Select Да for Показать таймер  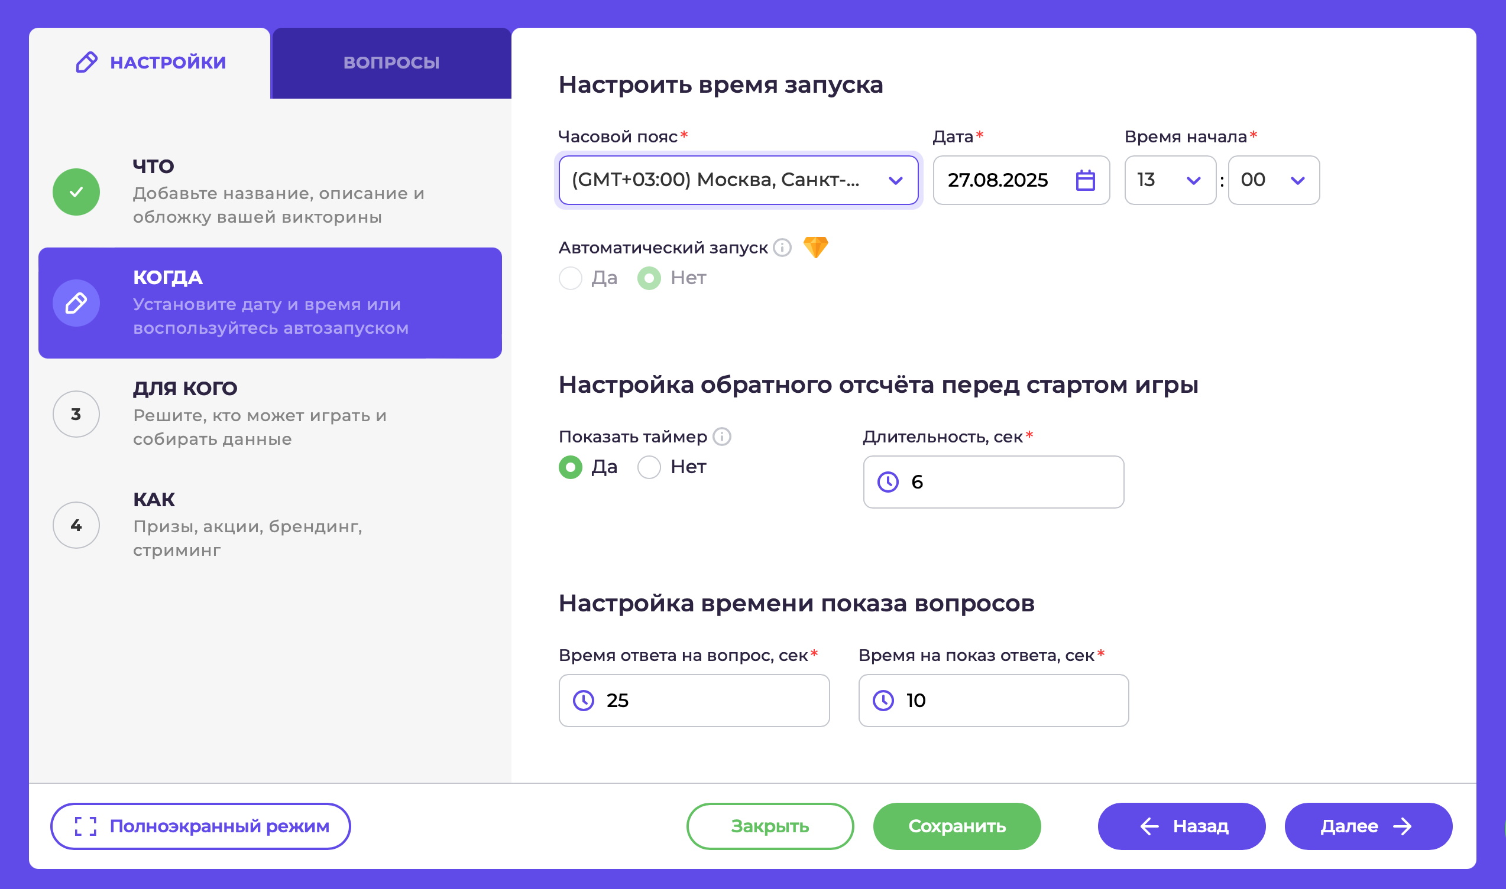pyautogui.click(x=570, y=467)
